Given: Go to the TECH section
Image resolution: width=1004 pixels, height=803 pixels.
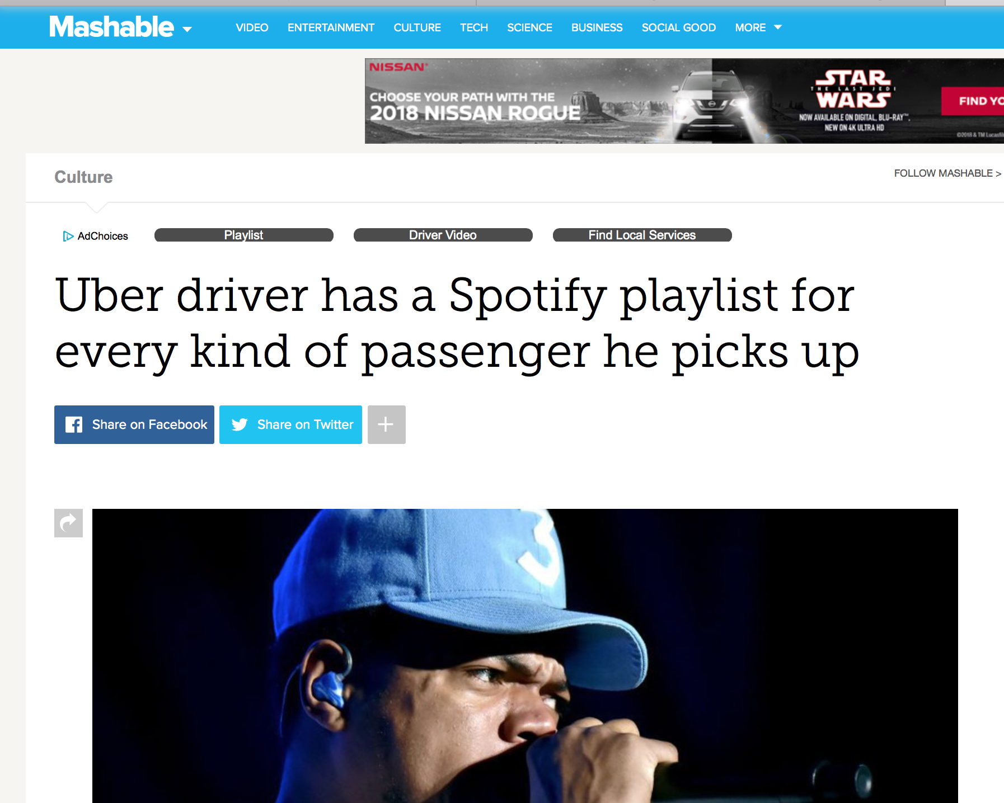Looking at the screenshot, I should click(474, 27).
